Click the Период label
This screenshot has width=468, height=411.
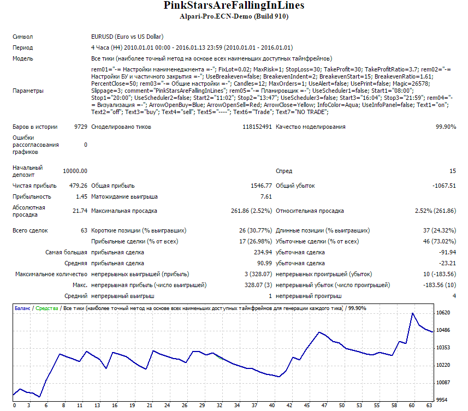point(23,47)
